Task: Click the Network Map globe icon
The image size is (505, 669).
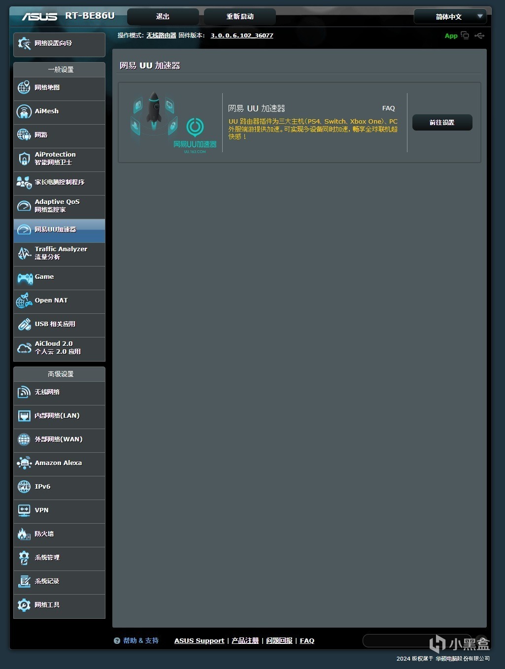Action: [x=24, y=88]
